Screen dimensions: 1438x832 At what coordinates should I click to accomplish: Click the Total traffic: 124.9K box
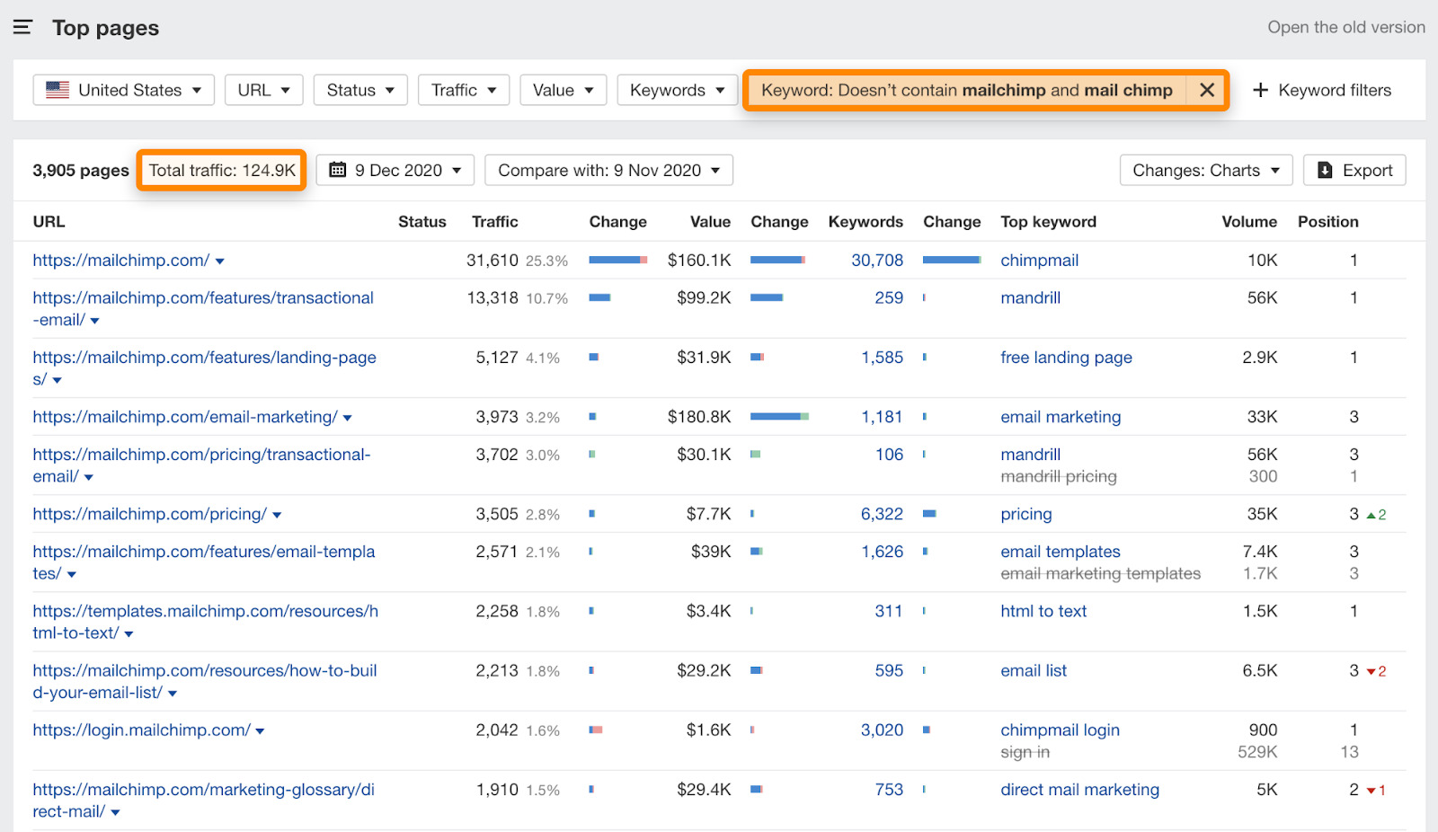(x=222, y=170)
